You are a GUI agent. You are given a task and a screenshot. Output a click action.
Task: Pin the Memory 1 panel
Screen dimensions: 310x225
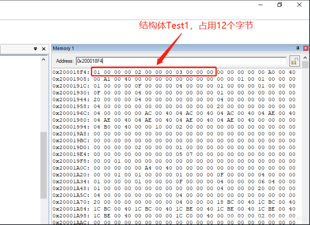(x=298, y=48)
